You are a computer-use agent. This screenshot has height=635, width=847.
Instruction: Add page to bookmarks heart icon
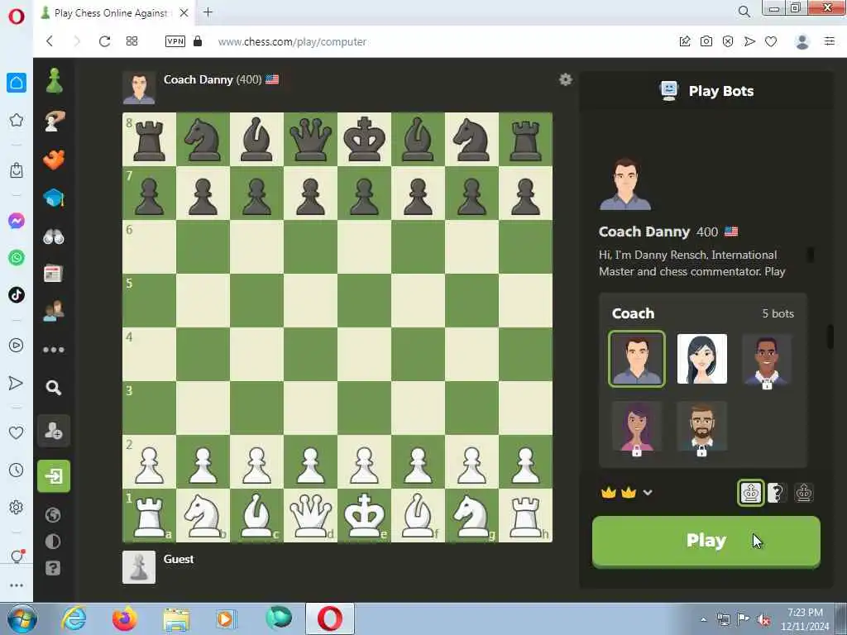pos(771,41)
